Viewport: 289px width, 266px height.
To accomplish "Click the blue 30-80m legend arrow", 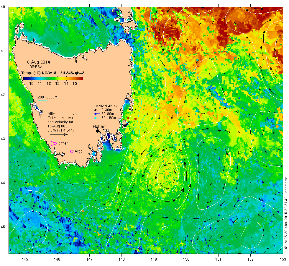I will pos(97,114).
